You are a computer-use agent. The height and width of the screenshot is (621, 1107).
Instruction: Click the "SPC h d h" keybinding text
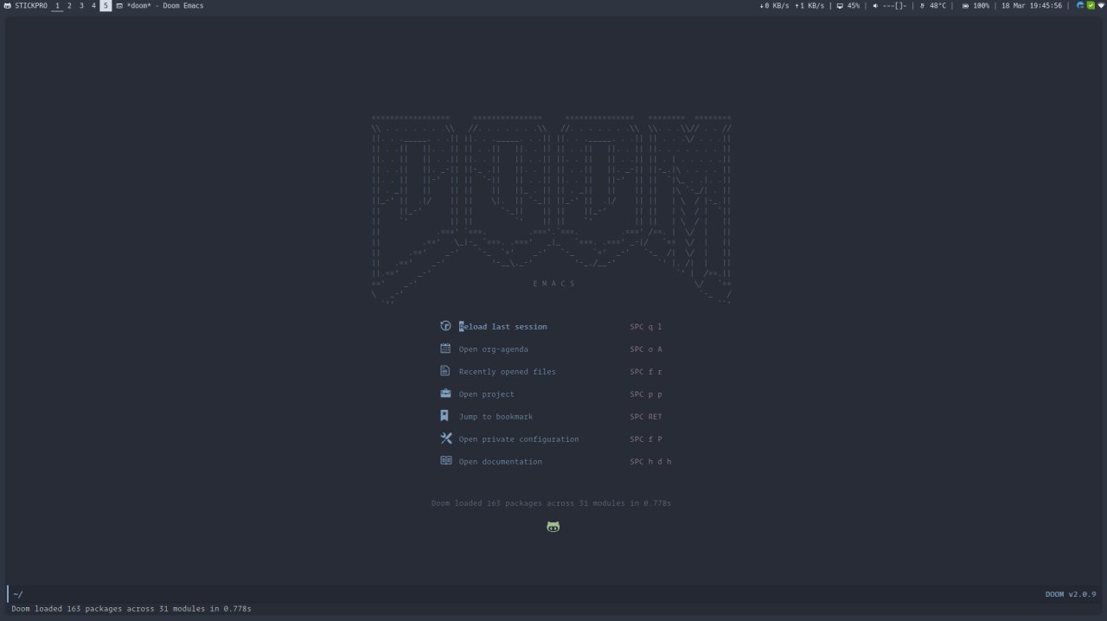tap(650, 462)
